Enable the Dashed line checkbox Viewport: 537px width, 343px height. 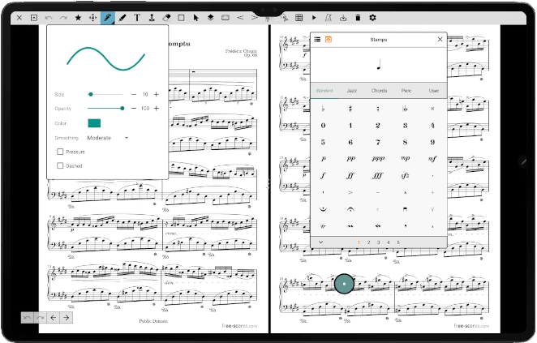60,165
